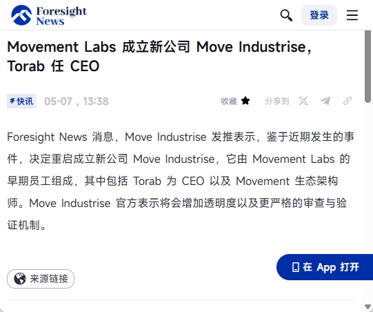Screen dimensions: 373x312
Task: Click the Foresight News logo
Action: pyautogui.click(x=49, y=15)
